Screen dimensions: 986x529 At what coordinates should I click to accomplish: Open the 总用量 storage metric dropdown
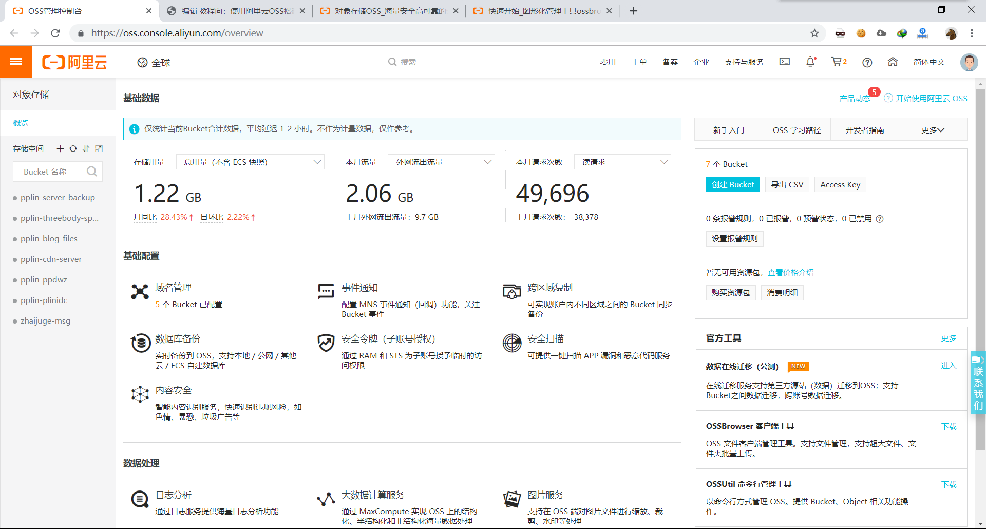coord(250,161)
